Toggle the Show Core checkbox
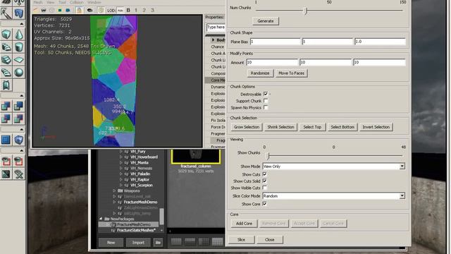This screenshot has height=254, width=451. 265,204
